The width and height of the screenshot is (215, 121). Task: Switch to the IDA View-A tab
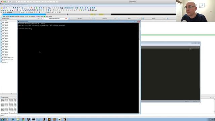[x=54, y=18]
